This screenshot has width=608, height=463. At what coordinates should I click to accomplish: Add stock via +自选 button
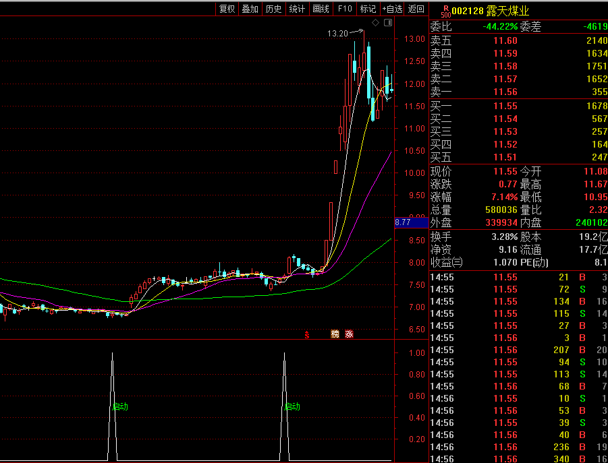click(x=392, y=9)
